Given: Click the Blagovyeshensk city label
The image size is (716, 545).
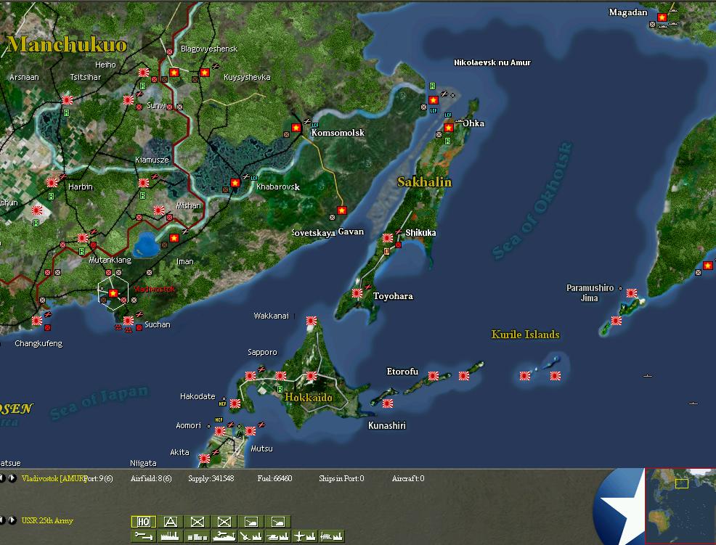Looking at the screenshot, I should [209, 49].
